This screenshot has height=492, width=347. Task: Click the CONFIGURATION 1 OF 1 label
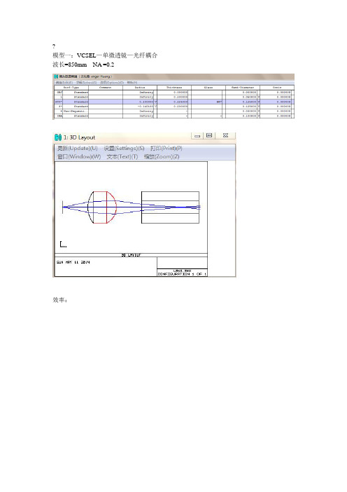(182, 274)
